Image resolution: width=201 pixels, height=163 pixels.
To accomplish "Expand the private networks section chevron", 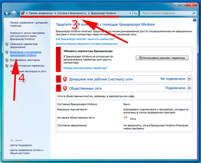I will pyautogui.click(x=189, y=79).
